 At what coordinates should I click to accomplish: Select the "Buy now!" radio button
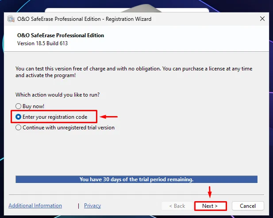click(x=18, y=106)
